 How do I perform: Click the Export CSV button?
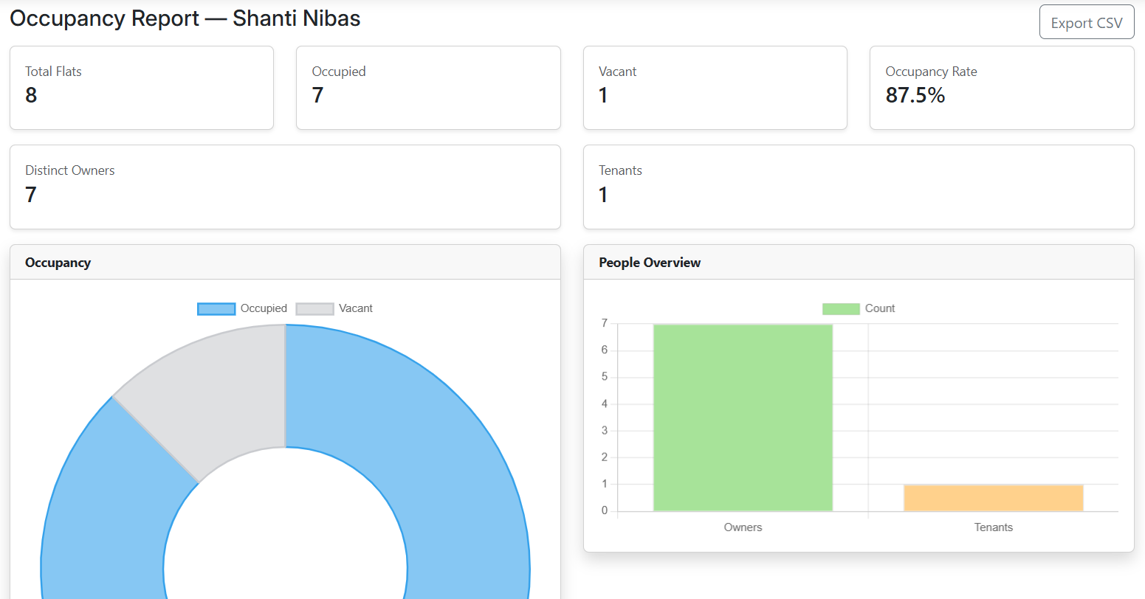[x=1087, y=22]
